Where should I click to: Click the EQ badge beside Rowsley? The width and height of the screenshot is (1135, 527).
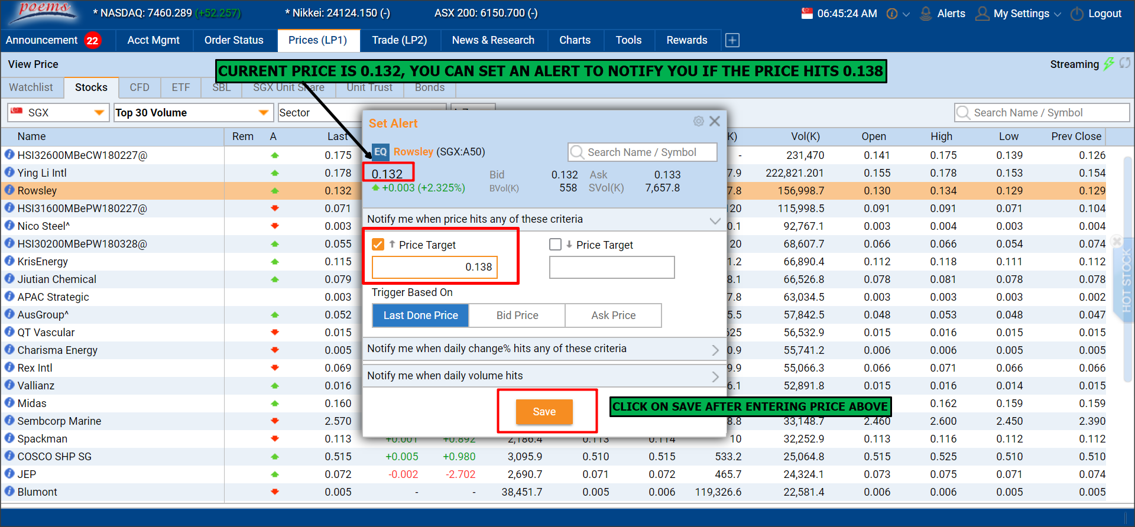point(380,152)
